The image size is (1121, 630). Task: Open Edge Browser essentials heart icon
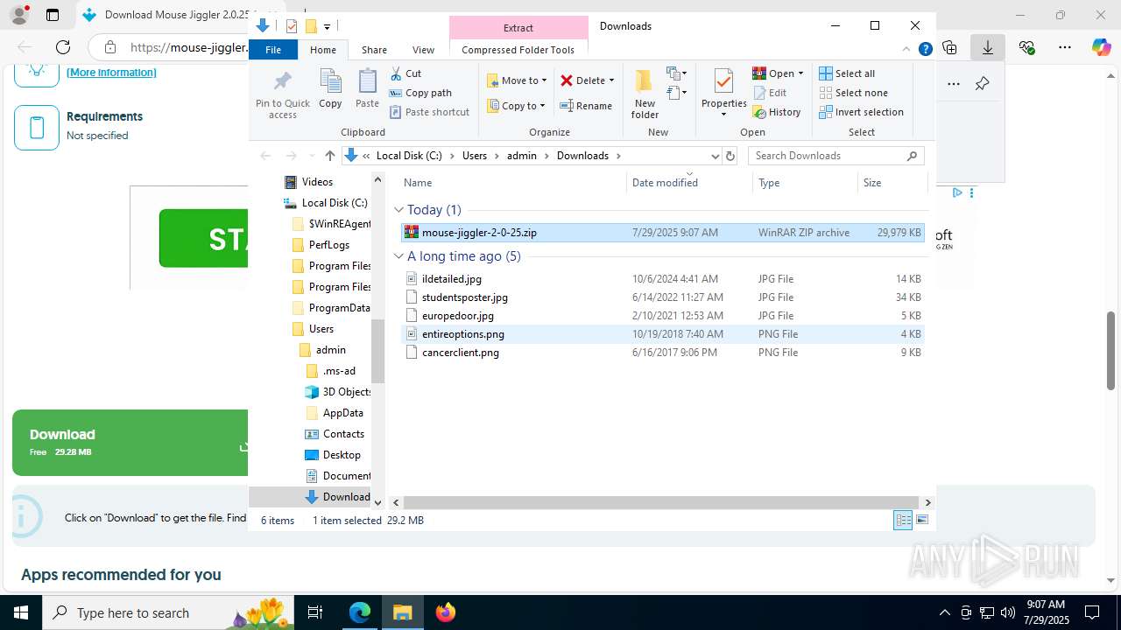coord(1026,47)
